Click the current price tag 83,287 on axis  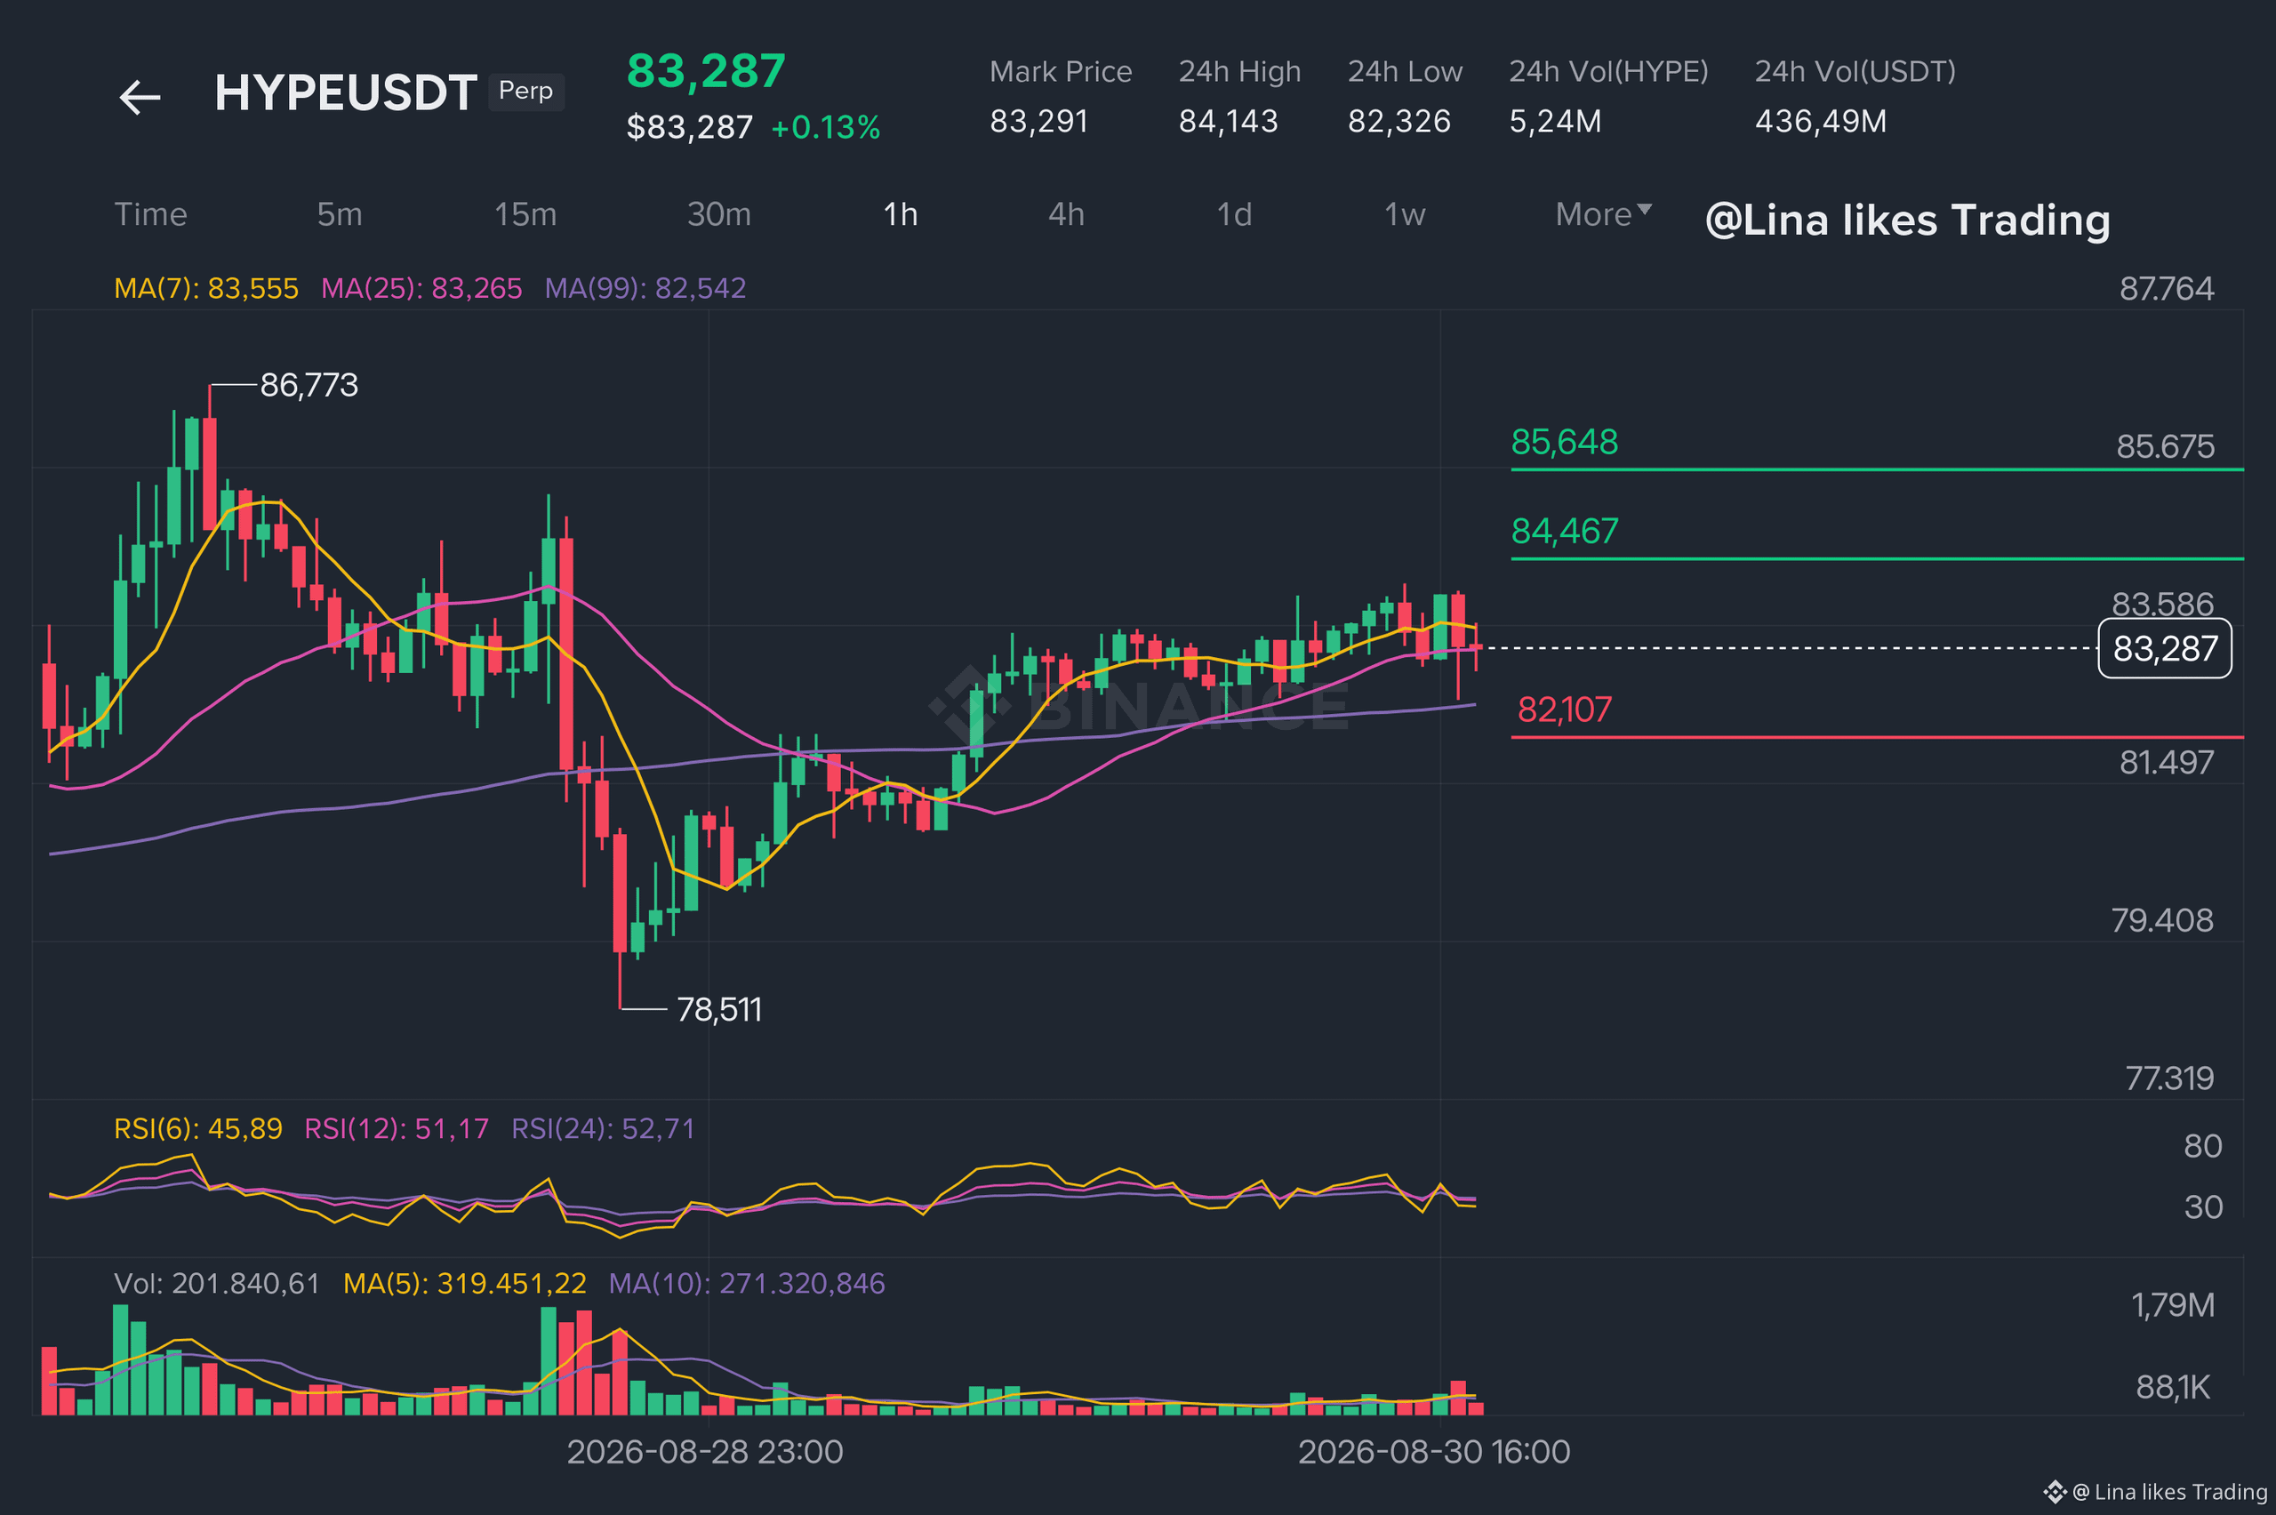pos(2165,648)
